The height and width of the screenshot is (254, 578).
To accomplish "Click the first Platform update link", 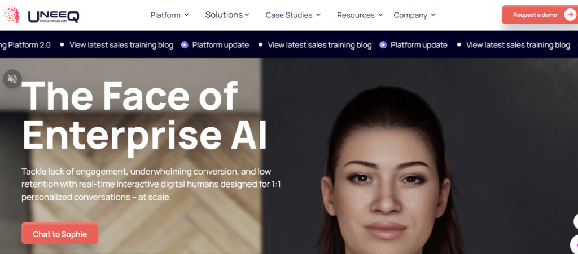I will point(221,45).
